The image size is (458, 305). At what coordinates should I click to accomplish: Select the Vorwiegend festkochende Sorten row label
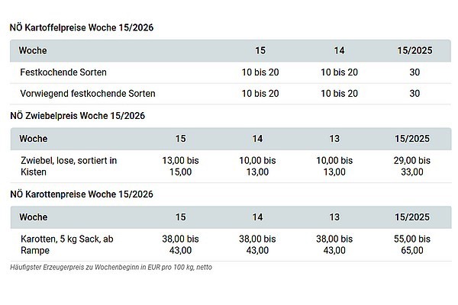88,94
